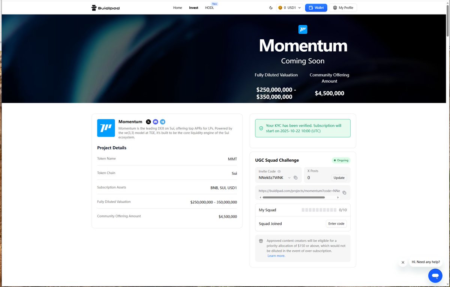Open Momentum's Discord icon
450x287 pixels.
[x=155, y=122]
